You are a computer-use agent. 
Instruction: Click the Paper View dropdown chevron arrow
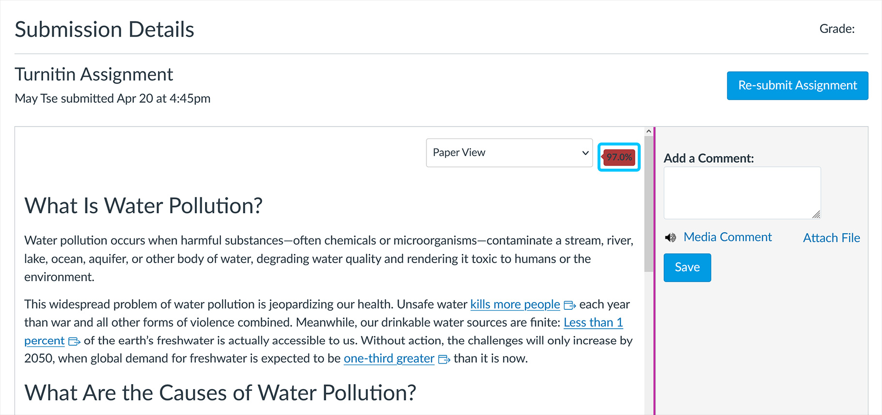585,153
